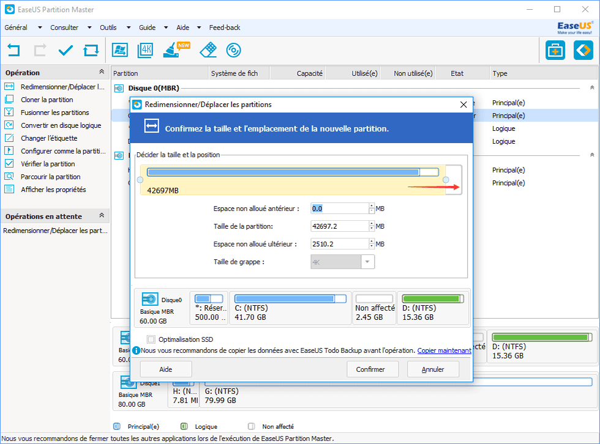Select D: (NTFS) 15.36 GB in main disk map
The height and width of the screenshot is (444, 600).
point(541,346)
